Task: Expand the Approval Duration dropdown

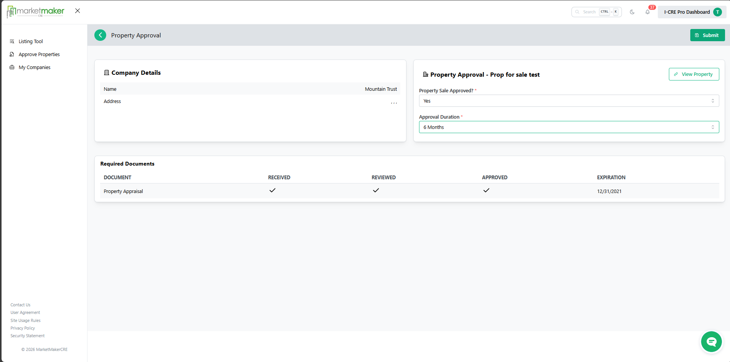Action: 568,127
